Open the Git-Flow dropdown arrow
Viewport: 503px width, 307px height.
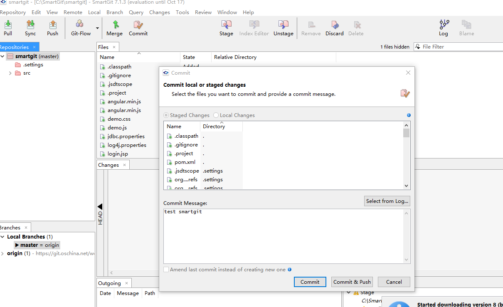tap(98, 28)
